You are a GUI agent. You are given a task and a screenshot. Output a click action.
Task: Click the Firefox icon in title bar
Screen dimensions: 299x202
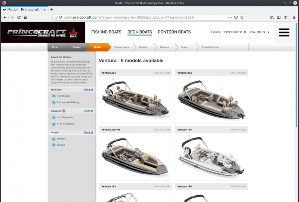click(x=4, y=3)
